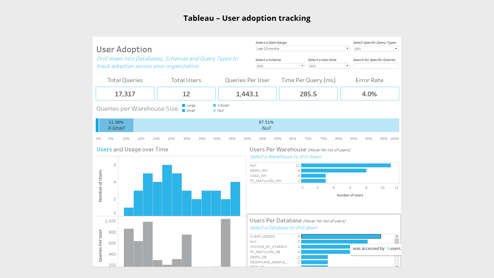Click the Time Per Query metric tile
Image resolution: width=494 pixels, height=278 pixels.
(308, 94)
